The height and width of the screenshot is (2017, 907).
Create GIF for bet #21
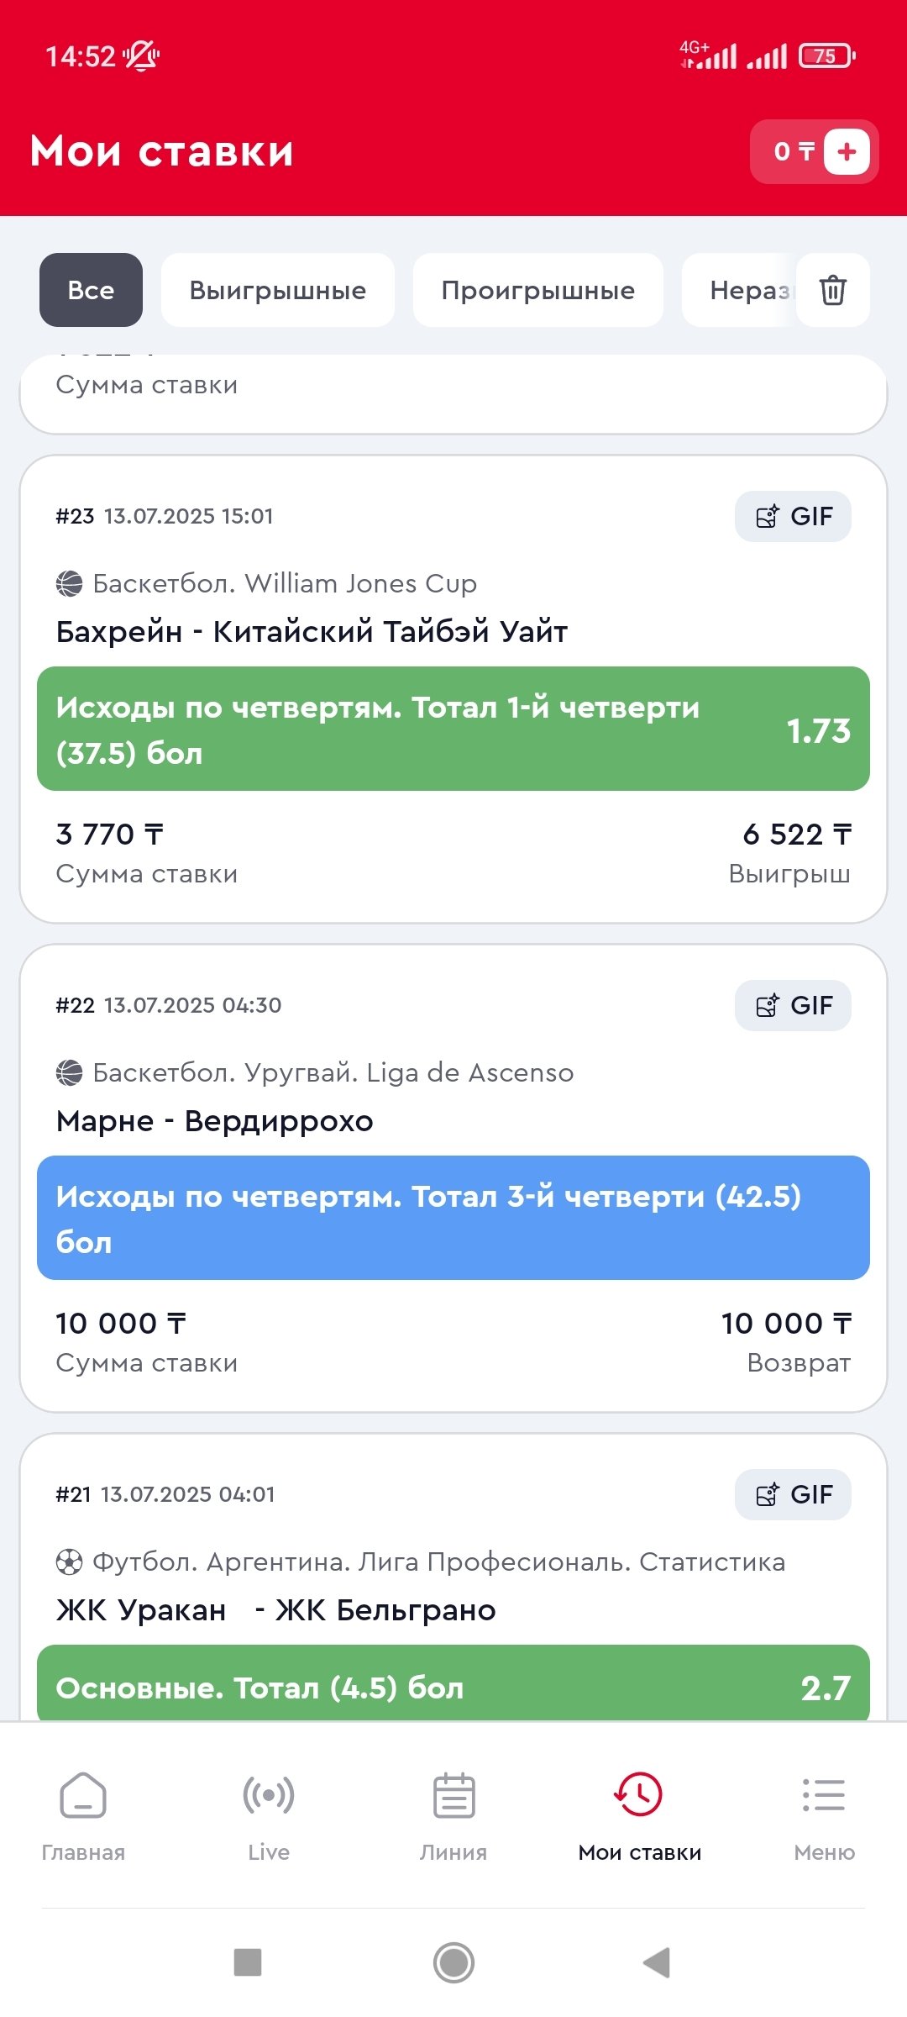click(x=793, y=1494)
